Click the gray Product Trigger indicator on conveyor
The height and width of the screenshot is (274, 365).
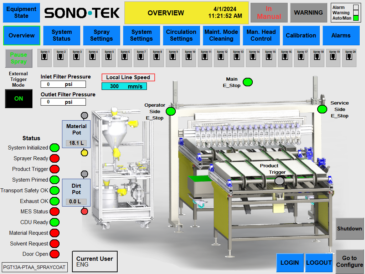(279, 181)
